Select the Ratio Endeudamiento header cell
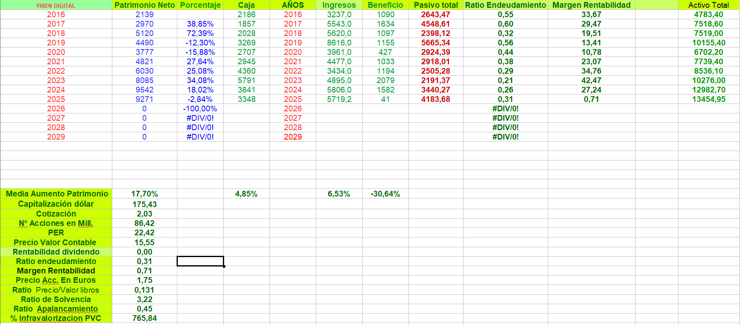740x325 pixels. [x=506, y=5]
